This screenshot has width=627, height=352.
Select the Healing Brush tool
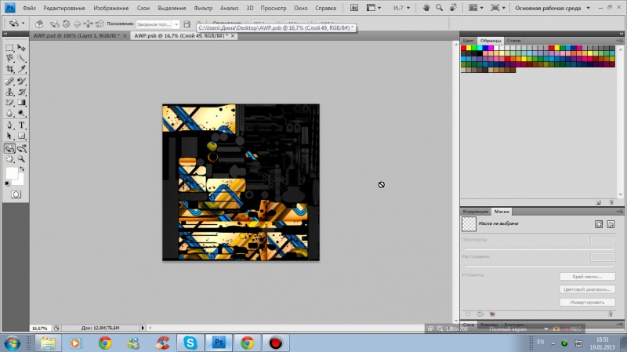click(x=9, y=82)
